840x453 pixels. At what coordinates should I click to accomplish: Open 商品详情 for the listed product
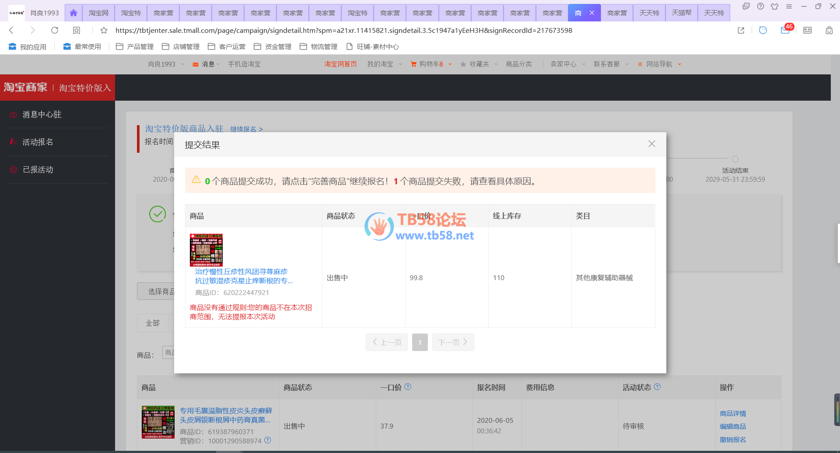click(x=733, y=413)
